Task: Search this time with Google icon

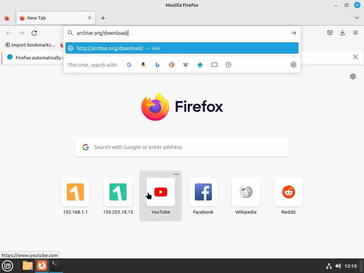Action: [129, 65]
